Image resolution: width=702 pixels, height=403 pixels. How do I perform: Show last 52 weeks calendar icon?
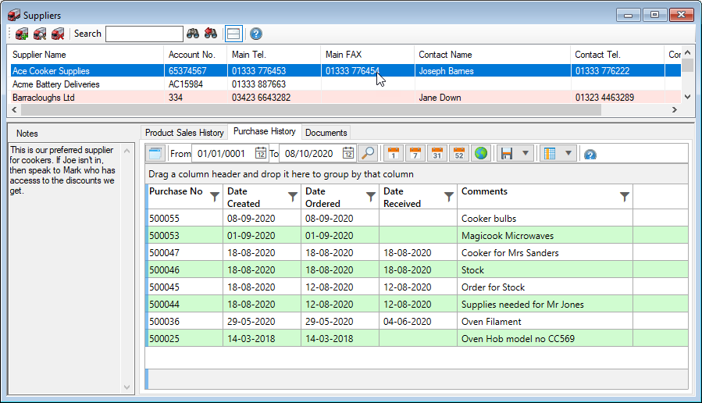459,153
